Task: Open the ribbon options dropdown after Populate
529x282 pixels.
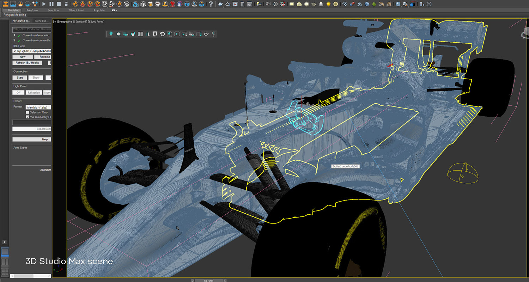Action: pyautogui.click(x=114, y=10)
